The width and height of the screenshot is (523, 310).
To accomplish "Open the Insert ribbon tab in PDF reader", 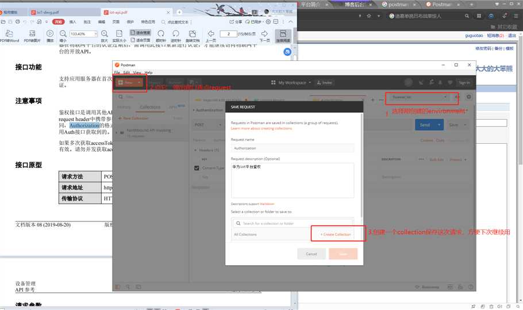I will (73, 22).
